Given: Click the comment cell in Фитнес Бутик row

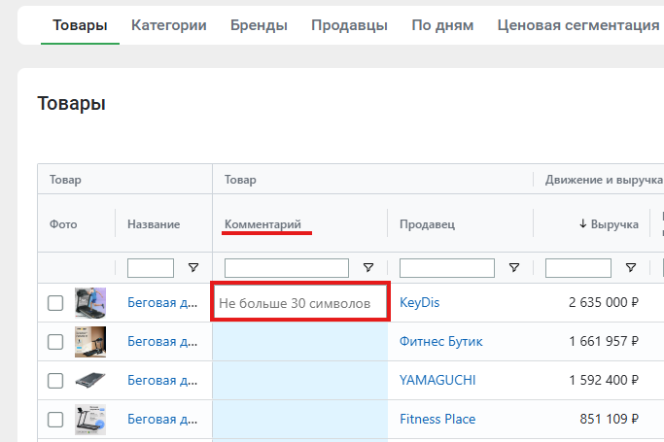Looking at the screenshot, I should 300,342.
